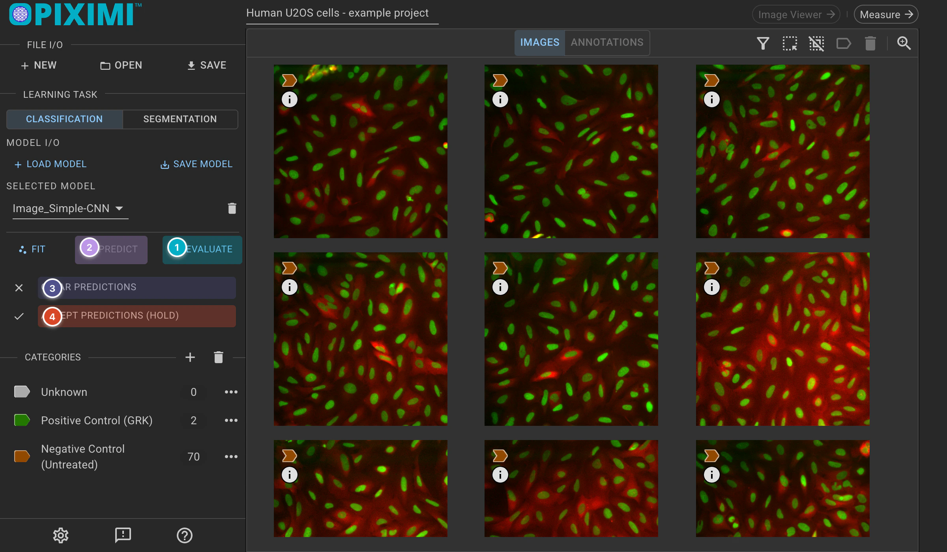Click the X icon beside Clear Predictions
Screen dimensions: 947x552
pos(19,288)
